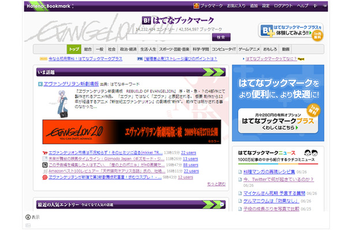Viewport: 352px width, 230px height.
Task: Switch to the おもしろ tab
Action: point(270,49)
